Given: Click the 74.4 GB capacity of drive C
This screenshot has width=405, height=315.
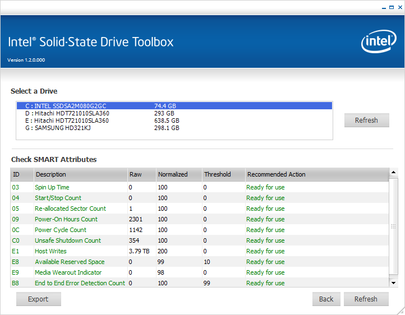Looking at the screenshot, I should [165, 106].
